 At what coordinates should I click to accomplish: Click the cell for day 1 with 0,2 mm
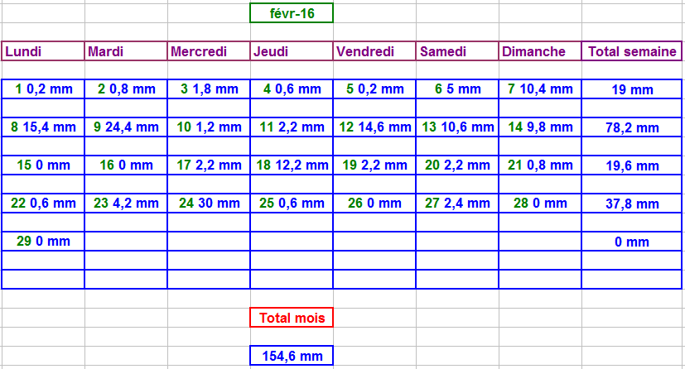click(x=43, y=89)
